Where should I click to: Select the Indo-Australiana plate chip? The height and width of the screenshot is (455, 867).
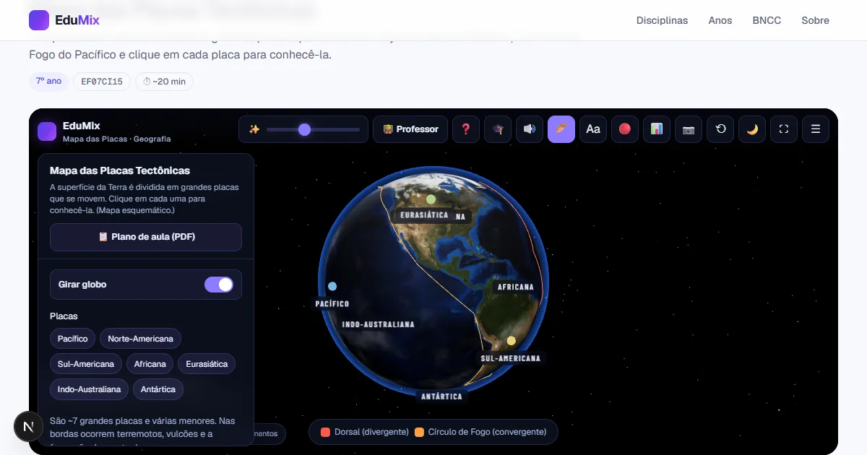89,389
